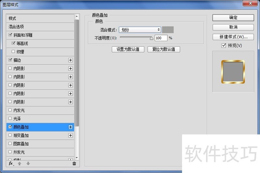
Task: Click the 不透明度 value field showing 100
Action: [x=161, y=38]
